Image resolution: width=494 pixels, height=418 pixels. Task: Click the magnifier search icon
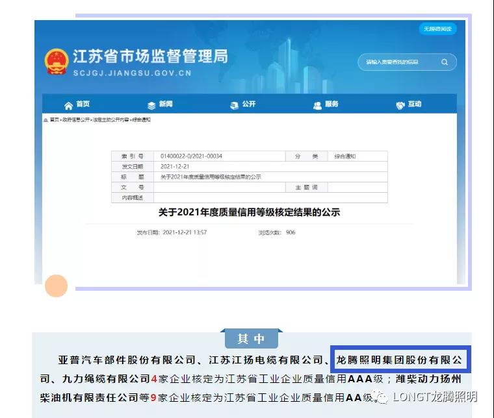click(x=445, y=62)
